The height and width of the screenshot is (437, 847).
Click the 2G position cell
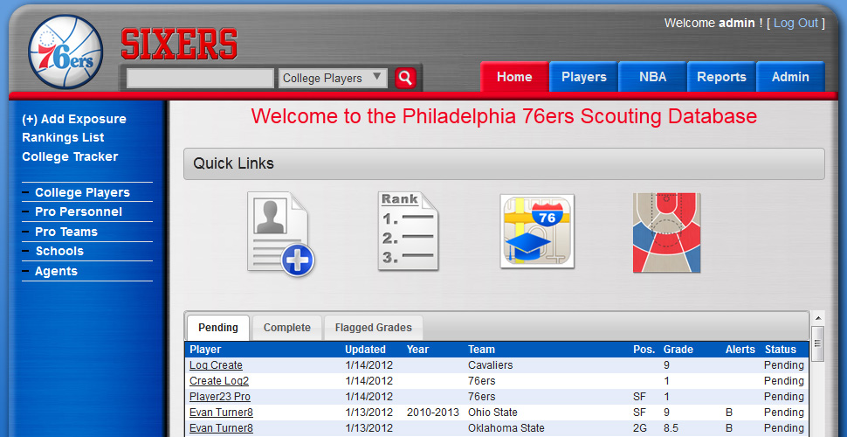click(x=639, y=428)
